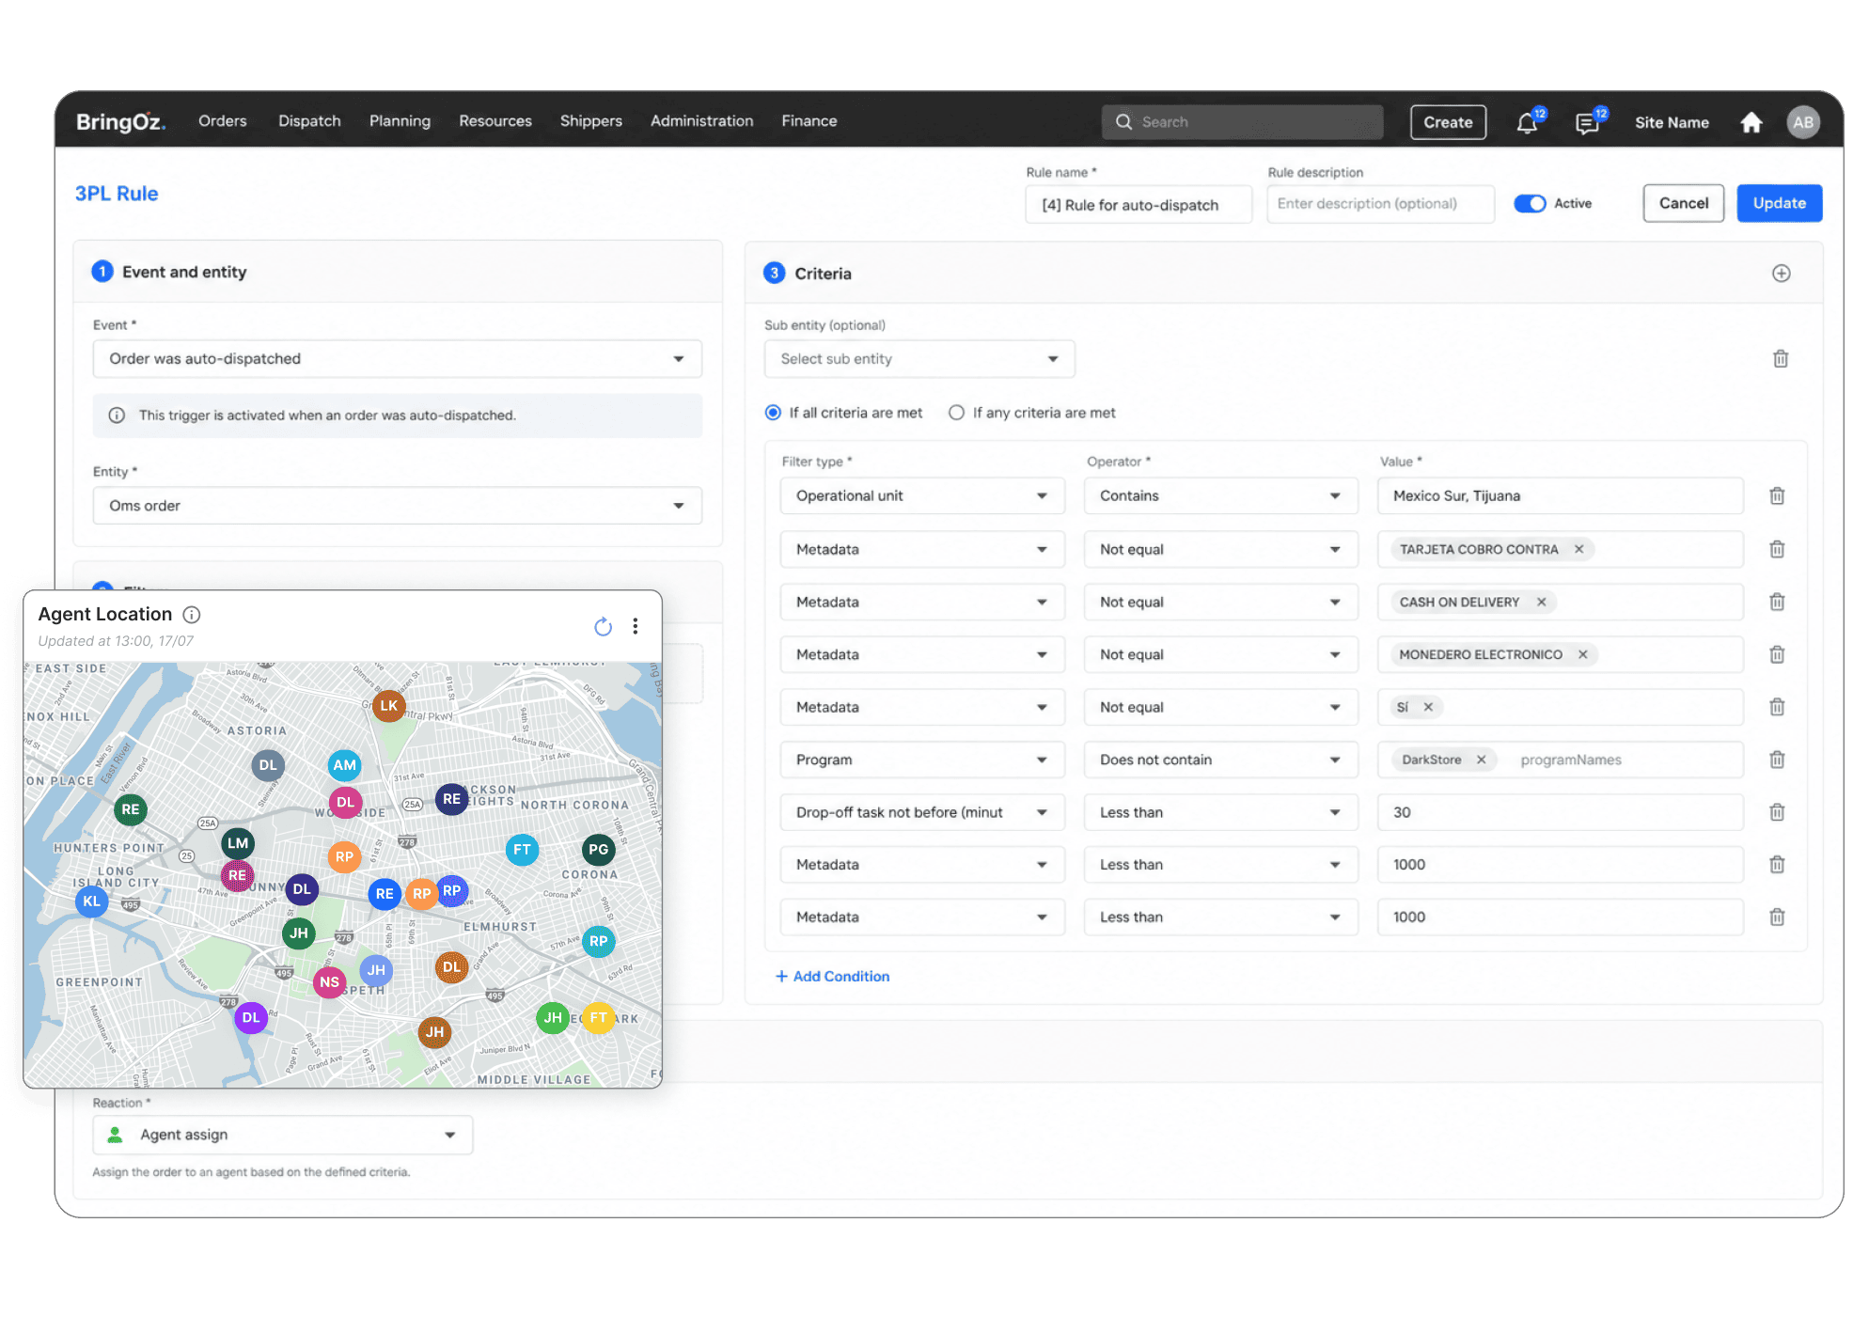This screenshot has height=1317, width=1853.
Task: Click the Rule description field
Action: pos(1380,204)
